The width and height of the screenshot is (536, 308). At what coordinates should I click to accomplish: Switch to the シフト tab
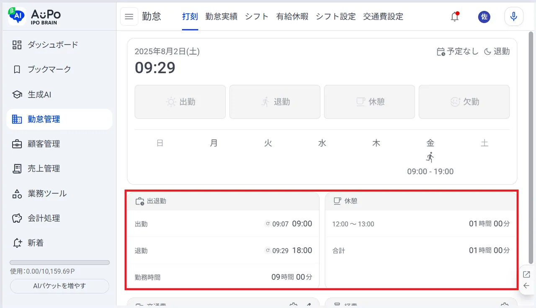[257, 17]
